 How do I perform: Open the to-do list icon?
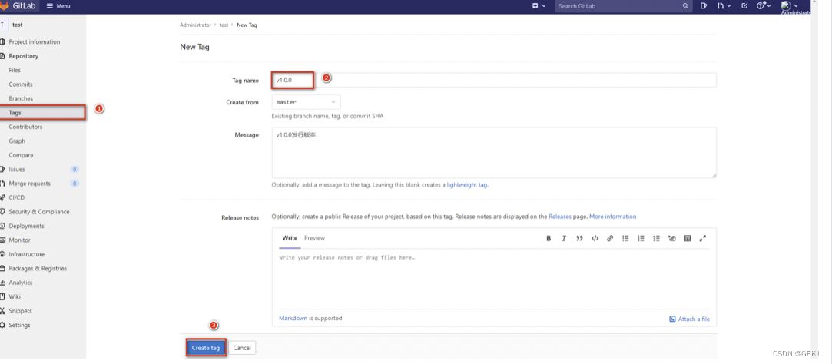pos(744,6)
